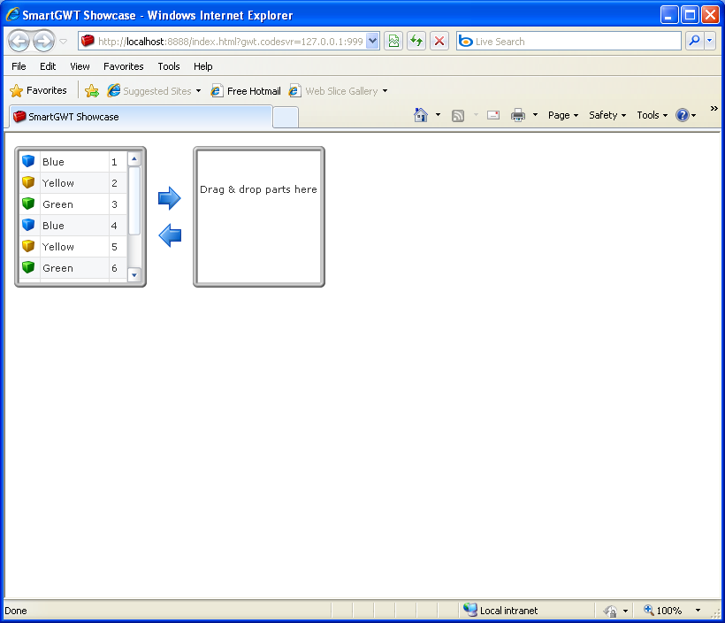Click the yellow cube icon in row 2
The height and width of the screenshot is (623, 725).
[x=28, y=182]
